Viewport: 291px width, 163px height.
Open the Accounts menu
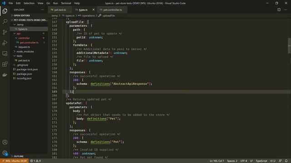(x=5, y=142)
